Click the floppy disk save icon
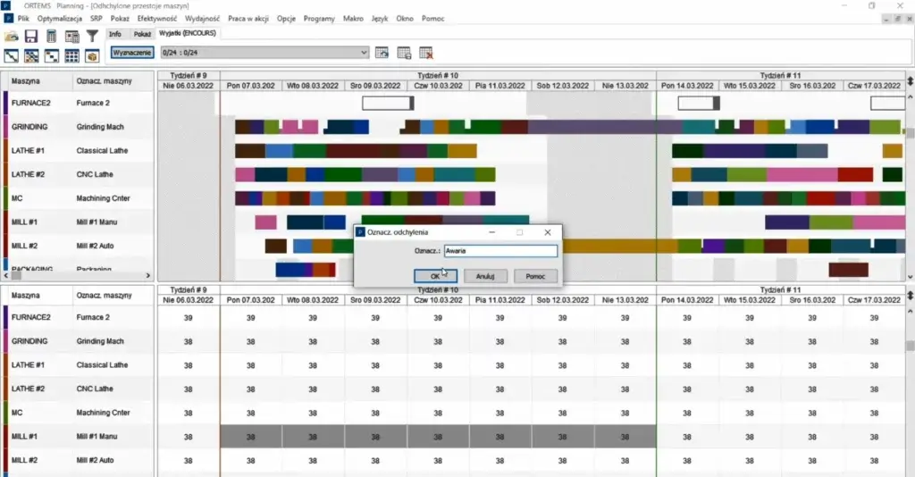Screen dimensions: 915x477 point(31,37)
